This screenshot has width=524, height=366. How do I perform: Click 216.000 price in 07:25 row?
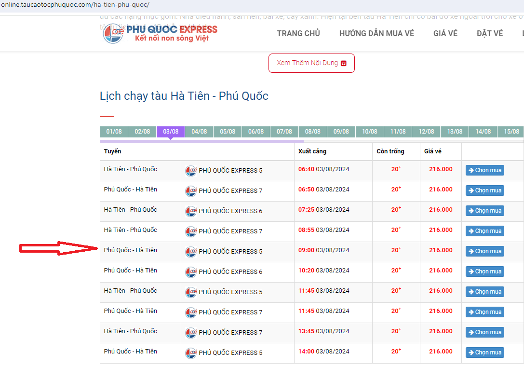[x=441, y=210]
